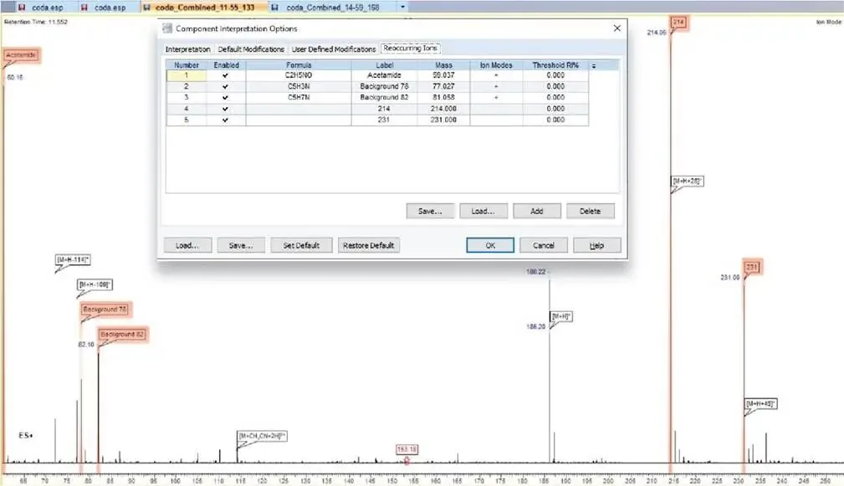Toggle Enabled checkbox for the 214.000 mass row

226,109
